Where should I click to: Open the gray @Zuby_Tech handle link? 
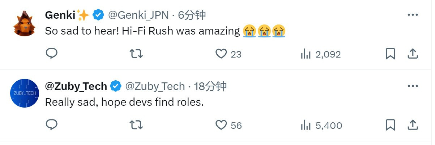pos(155,86)
